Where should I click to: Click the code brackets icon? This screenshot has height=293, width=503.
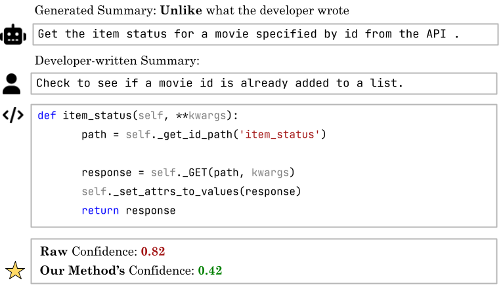tap(13, 116)
